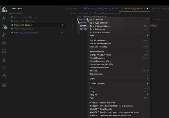
Task: Expand the Copy As submenu
Action: (119, 95)
